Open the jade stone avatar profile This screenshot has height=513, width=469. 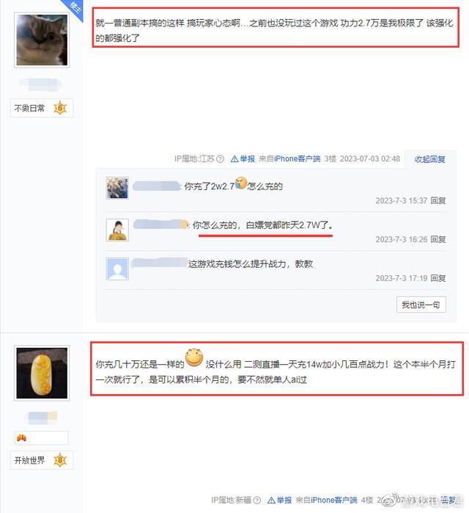click(42, 374)
